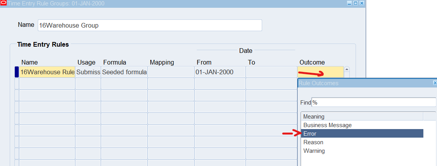Close the Time Entry Rule Groups window

point(361,3)
